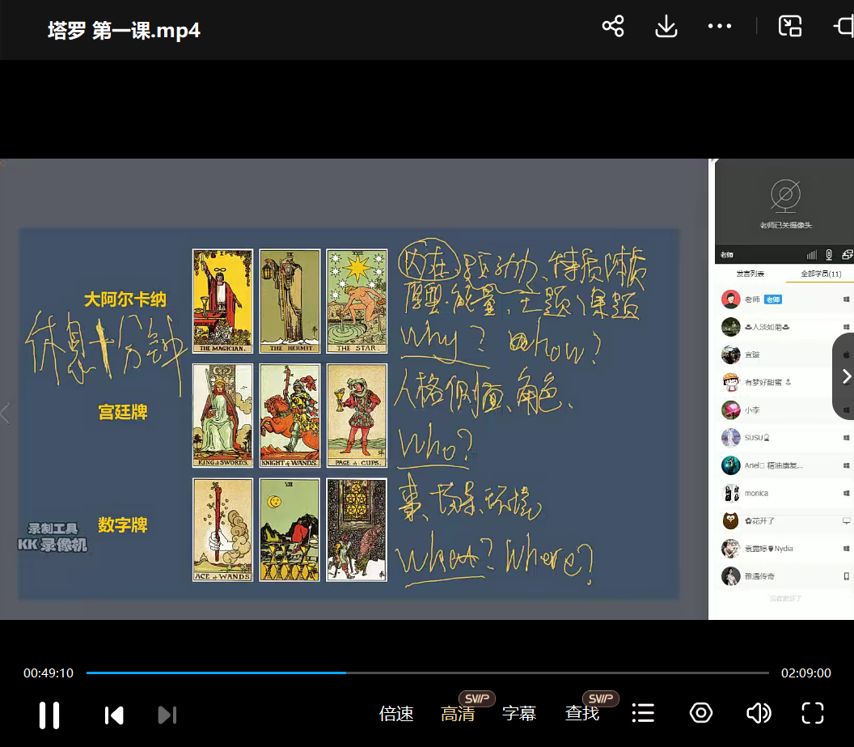The width and height of the screenshot is (854, 747).
Task: Enter fullscreen mode
Action: [x=813, y=713]
